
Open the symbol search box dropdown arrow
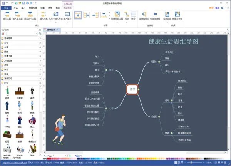point(37,34)
